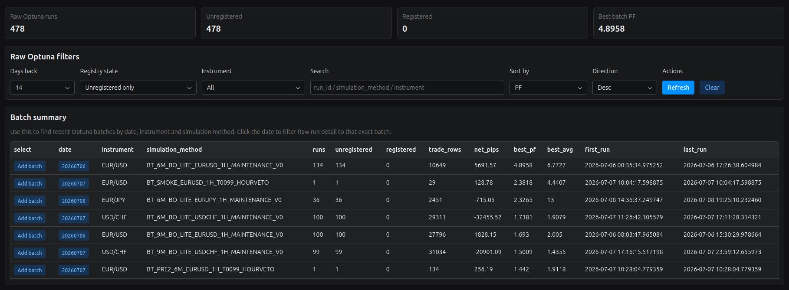Screen dimensions: 789x290
Task: Click the Registered 0 summary card
Action: coord(492,23)
